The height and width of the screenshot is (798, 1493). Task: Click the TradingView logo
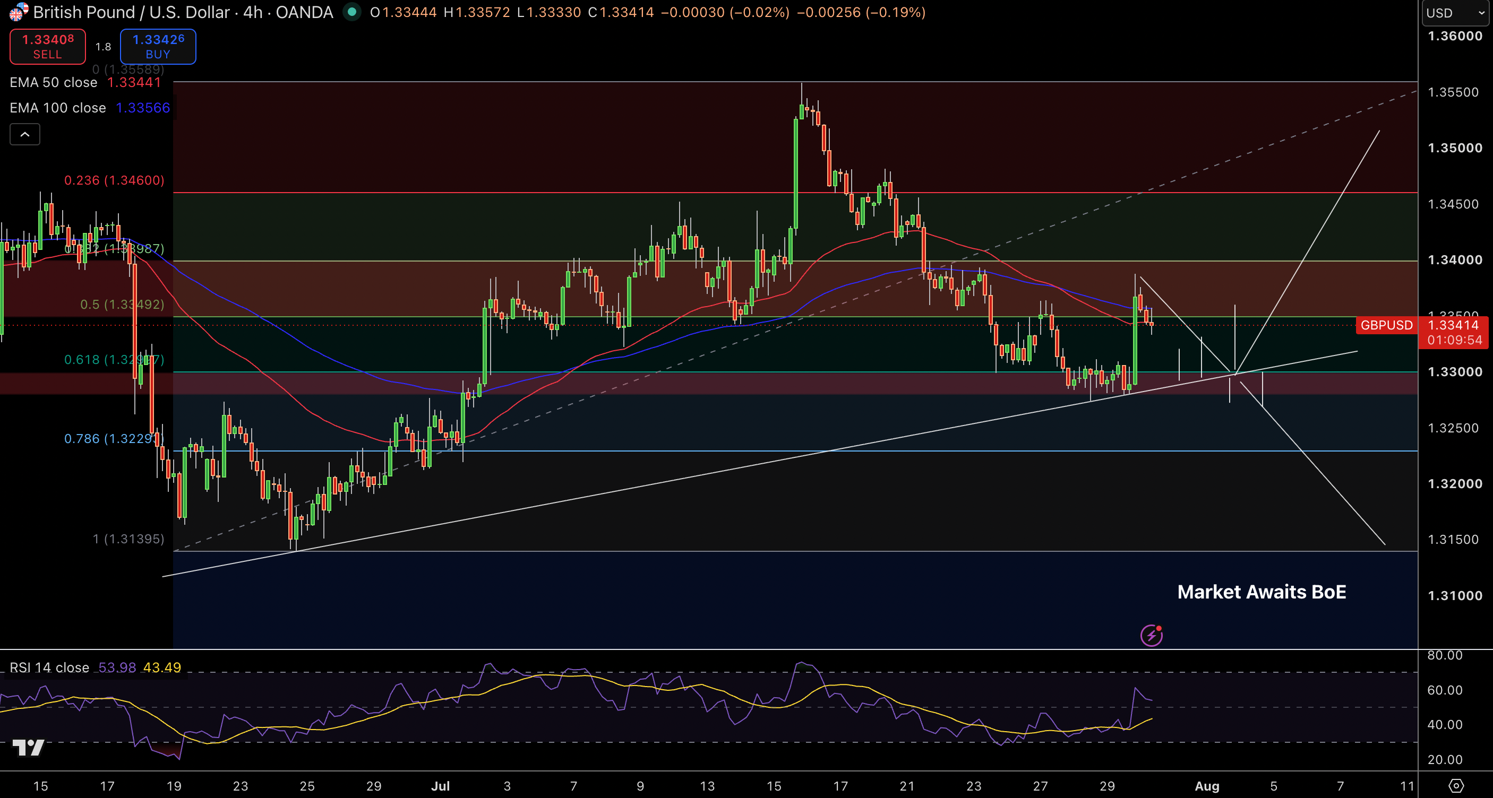28,748
